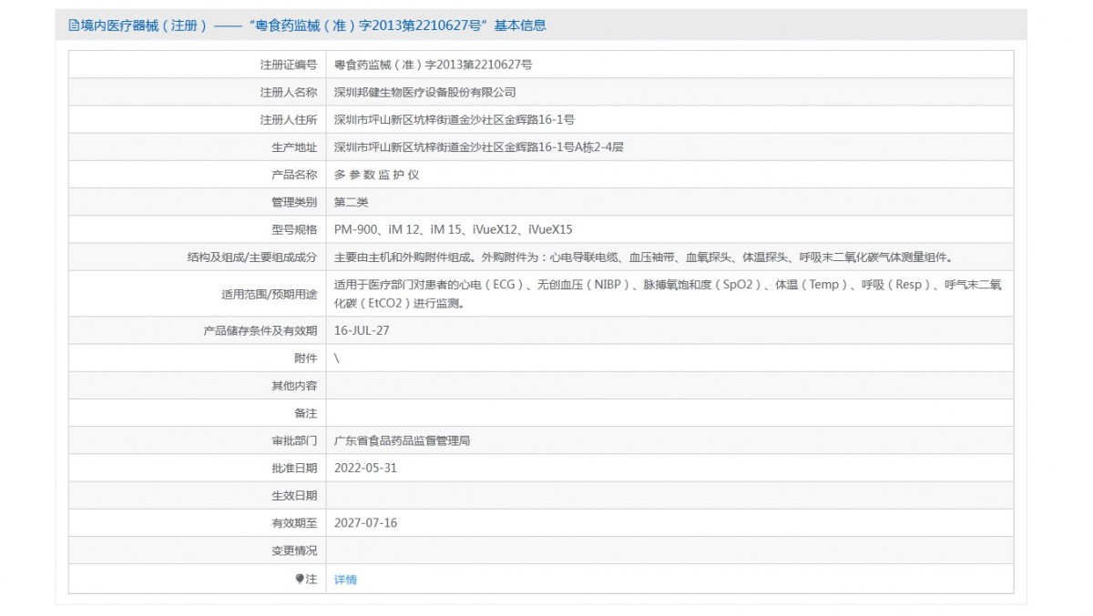Click the intended use text starting 适用于医疗部门

tap(668, 294)
